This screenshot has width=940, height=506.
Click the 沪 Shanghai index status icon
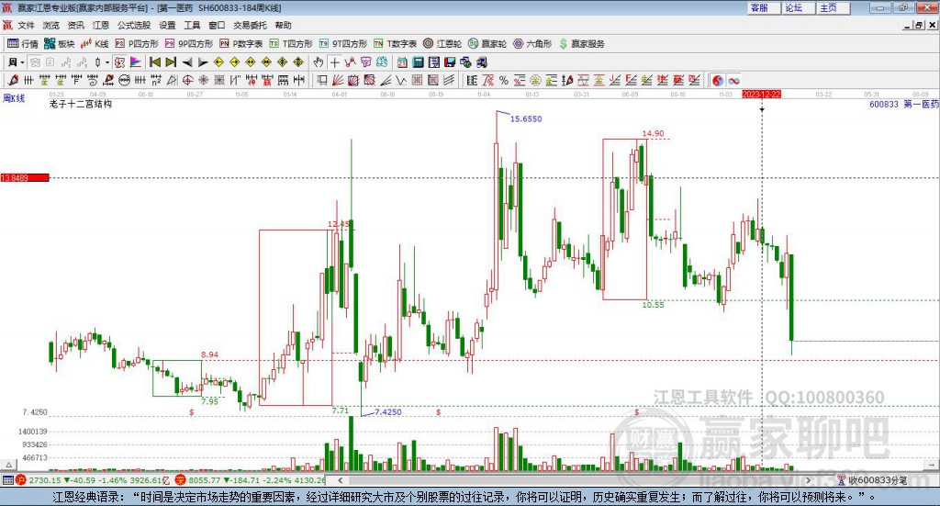[21, 480]
